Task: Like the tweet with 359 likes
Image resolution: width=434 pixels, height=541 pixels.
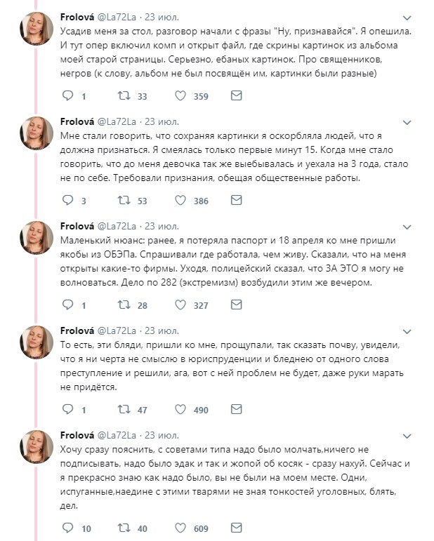Action: pyautogui.click(x=180, y=96)
